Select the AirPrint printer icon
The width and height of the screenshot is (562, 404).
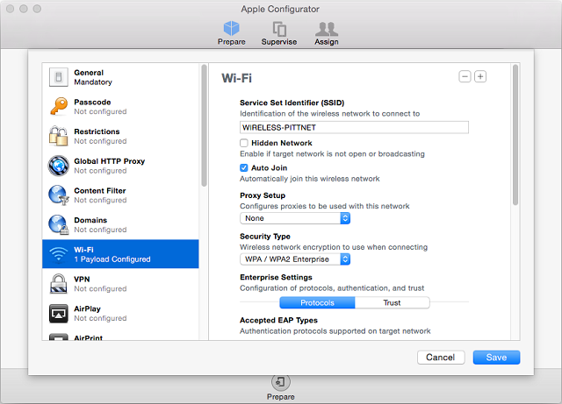[59, 337]
